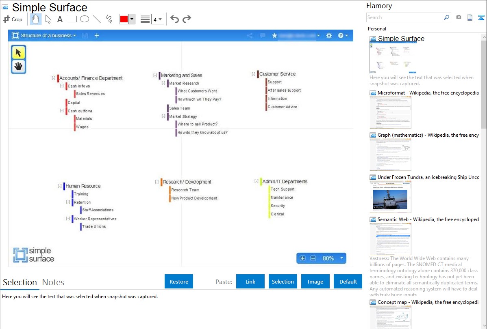487x329 pixels.
Task: Open the Under Frozen Tundra snapshot thumbnail
Action: tap(390, 197)
